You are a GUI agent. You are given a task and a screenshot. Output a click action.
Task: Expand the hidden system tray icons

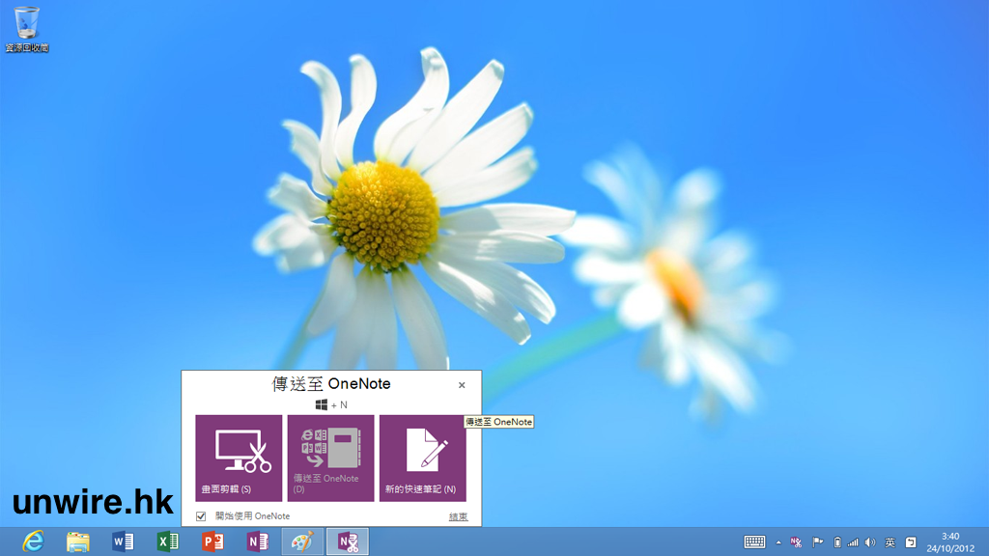pos(778,542)
